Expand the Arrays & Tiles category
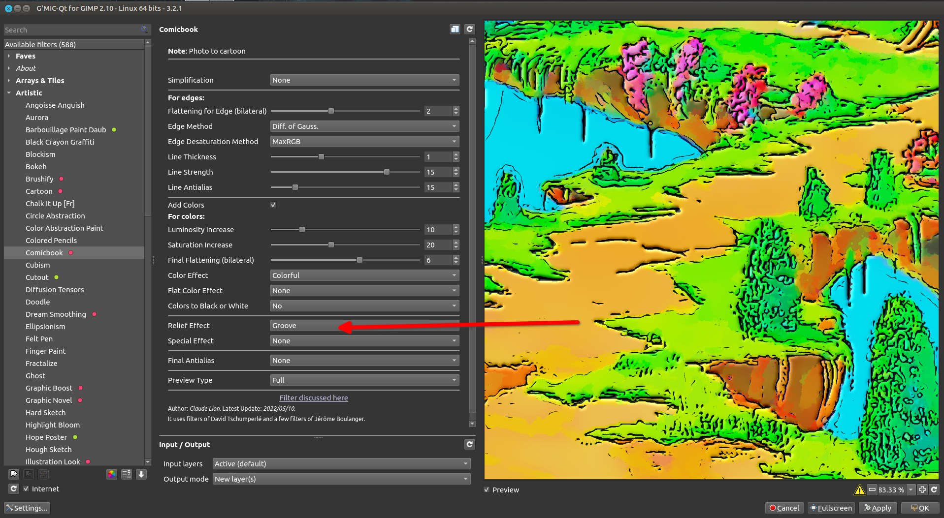Image resolution: width=944 pixels, height=518 pixels. click(x=39, y=81)
